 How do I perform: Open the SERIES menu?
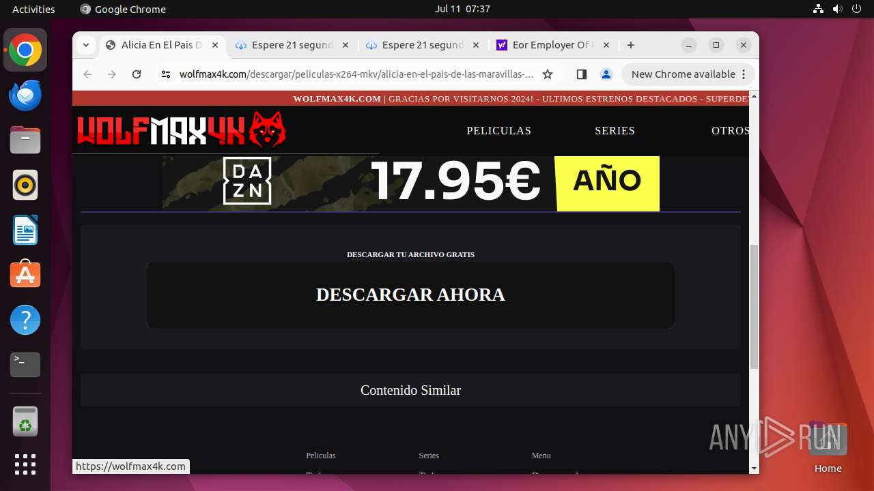point(615,130)
